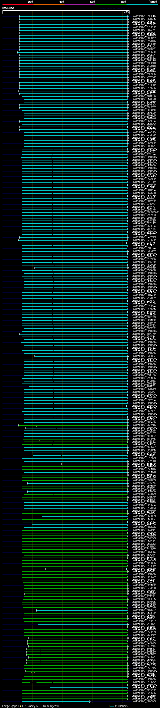This screenshot has height=708, width=160.
Task: Select the UniRef100_B9N8W6 label
Action: pyautogui.click(x=143, y=41)
